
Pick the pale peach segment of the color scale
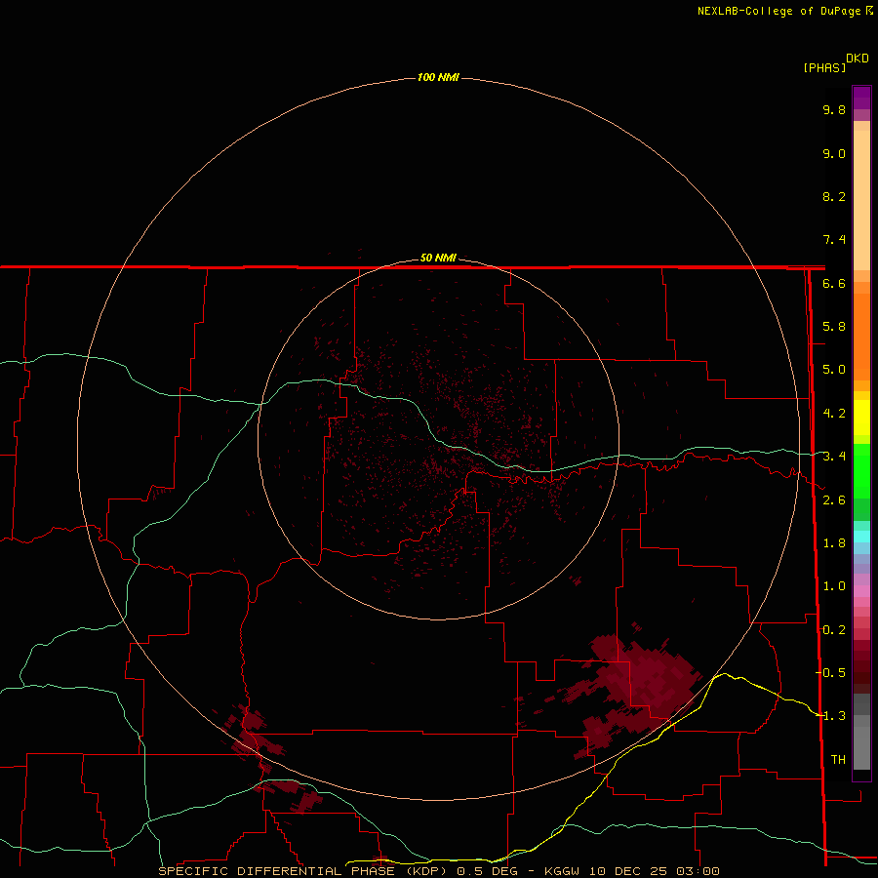[861, 200]
